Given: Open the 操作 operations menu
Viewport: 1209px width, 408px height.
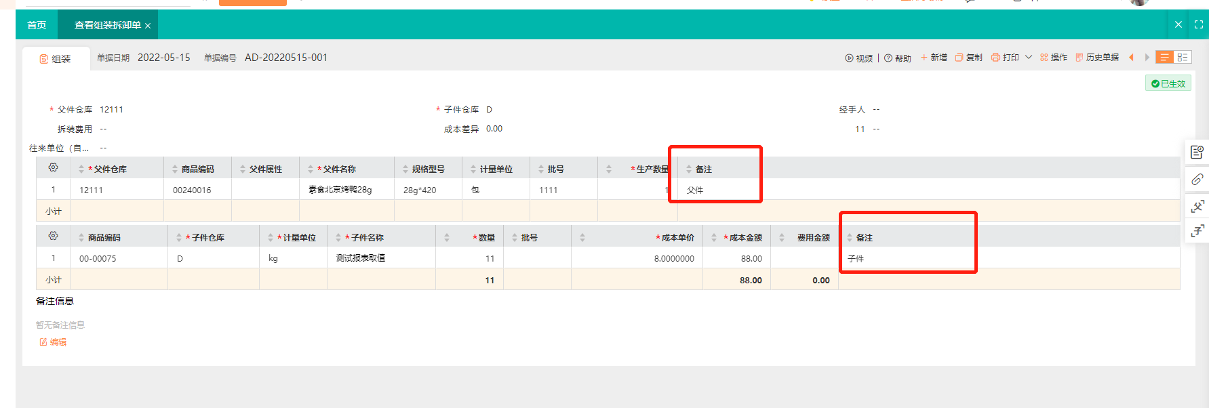Looking at the screenshot, I should 1054,58.
